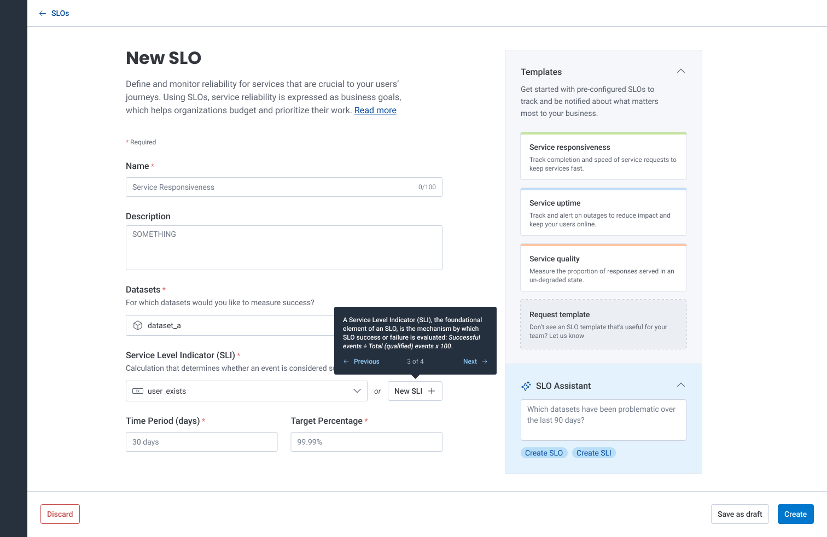Select the Create SLO suggestion chip
The height and width of the screenshot is (537, 827).
(544, 453)
